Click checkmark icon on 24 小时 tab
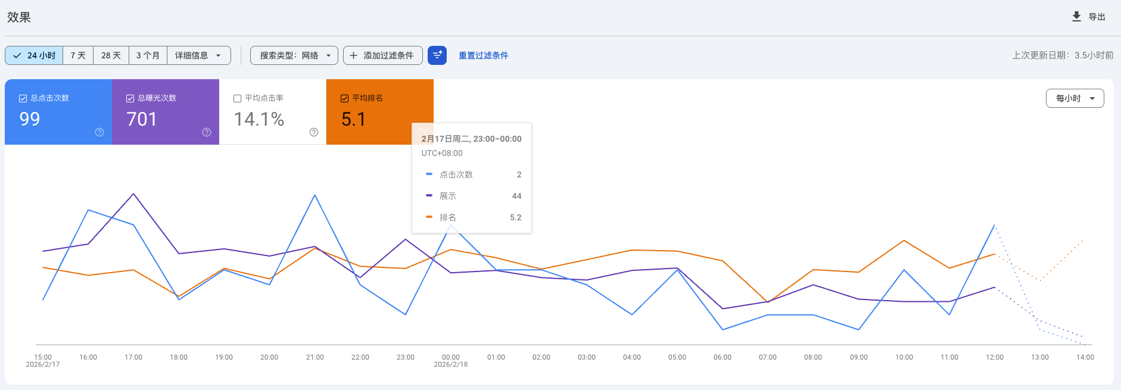This screenshot has height=390, width=1121. click(17, 55)
